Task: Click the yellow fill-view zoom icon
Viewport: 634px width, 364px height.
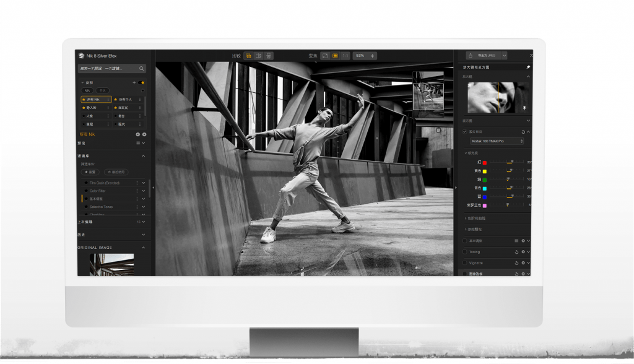Action: point(335,56)
